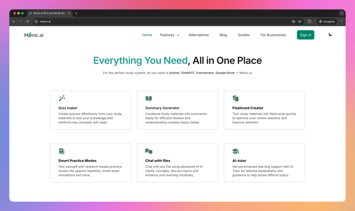Click the Flashcard Creator cards icon
This screenshot has height=211, width=355.
[235, 98]
